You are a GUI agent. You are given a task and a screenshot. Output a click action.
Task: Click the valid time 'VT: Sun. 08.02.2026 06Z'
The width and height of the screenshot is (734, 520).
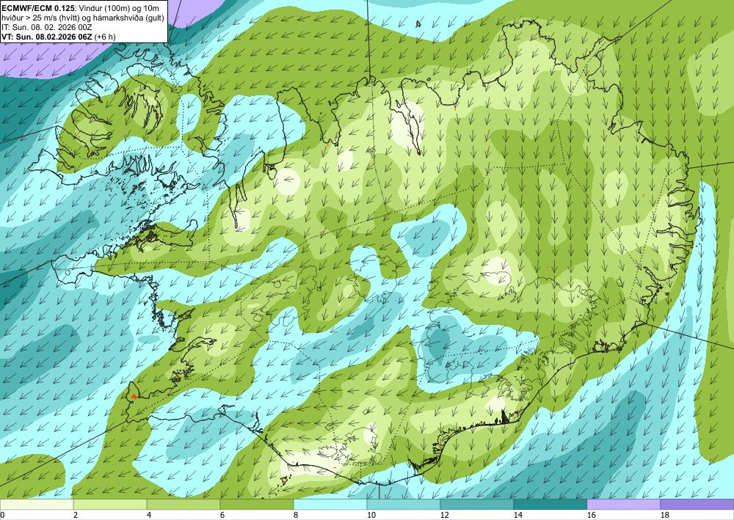point(47,37)
